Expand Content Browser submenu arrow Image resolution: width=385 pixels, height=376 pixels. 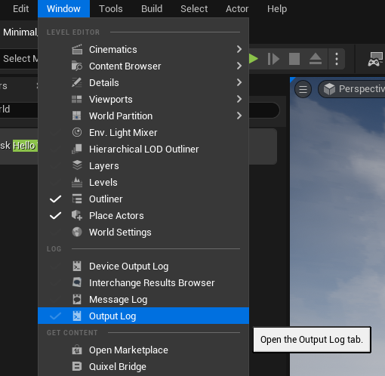239,66
